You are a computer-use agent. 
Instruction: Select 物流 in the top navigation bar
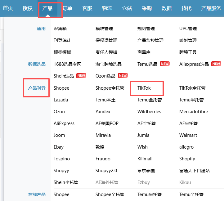[x=107, y=8]
